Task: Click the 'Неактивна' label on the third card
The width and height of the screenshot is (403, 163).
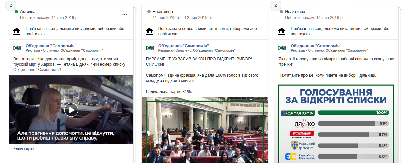Action: tap(295, 12)
